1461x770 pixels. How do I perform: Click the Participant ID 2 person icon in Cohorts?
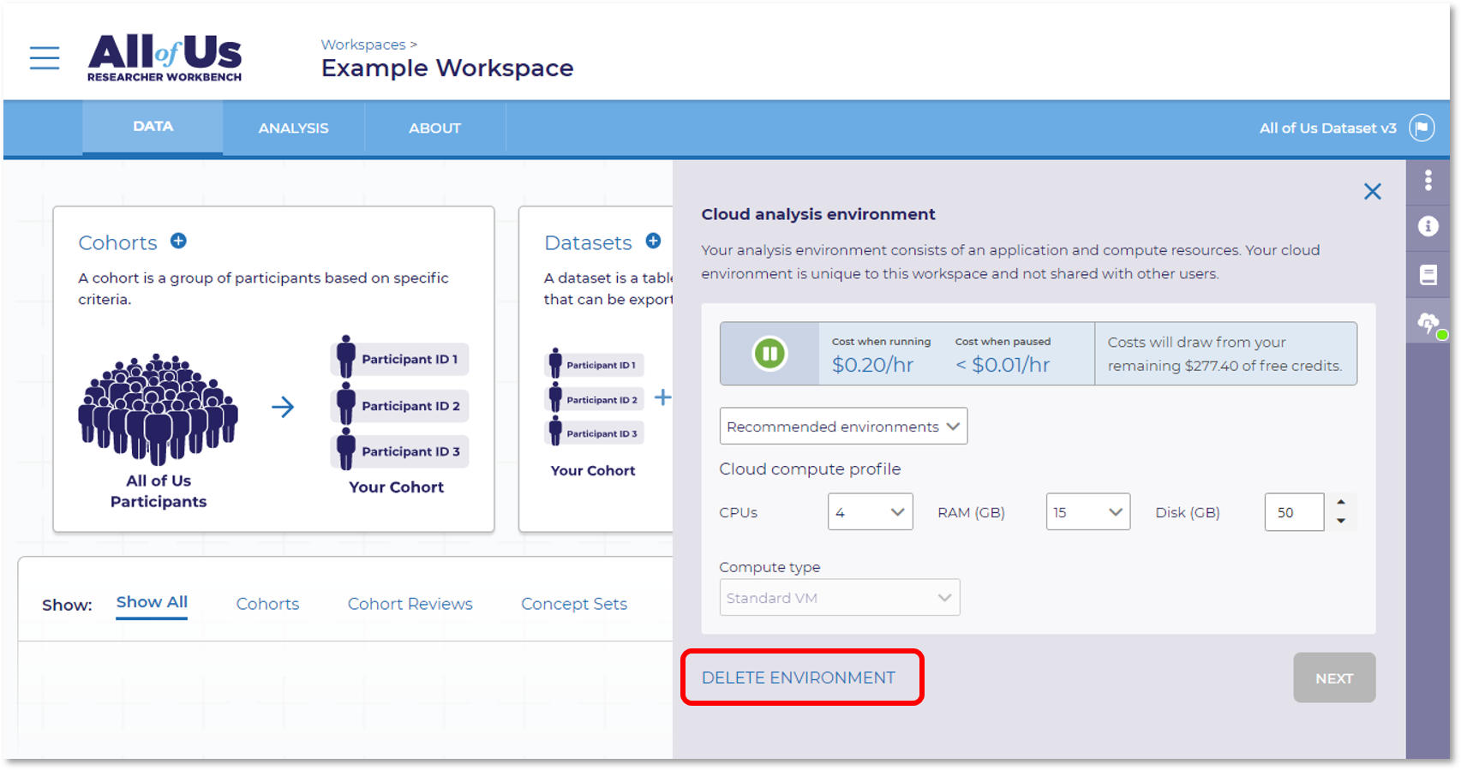pos(345,404)
